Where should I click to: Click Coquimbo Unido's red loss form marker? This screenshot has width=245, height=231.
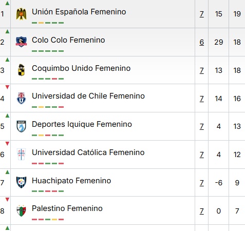pos(54,79)
